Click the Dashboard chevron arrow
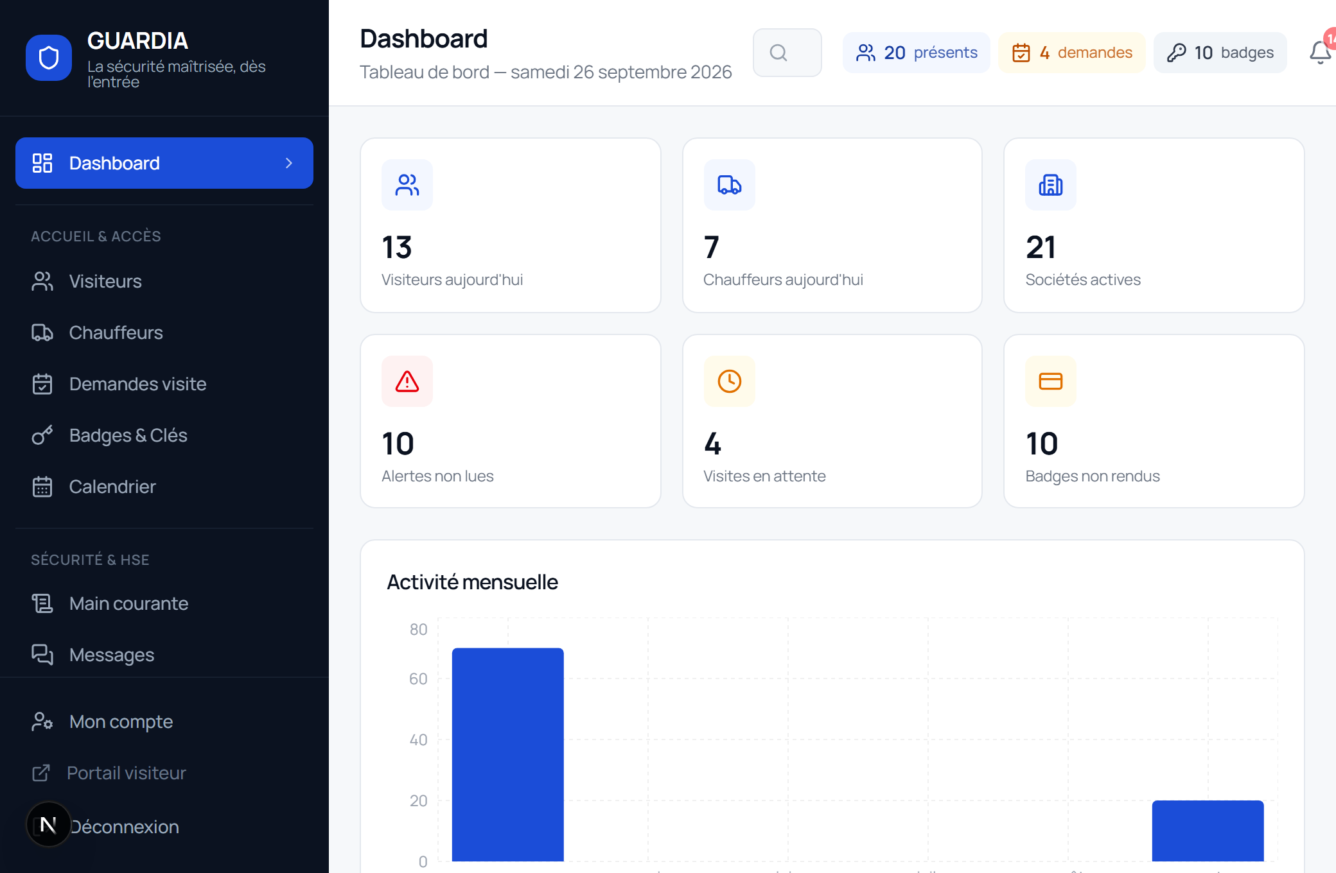 (289, 163)
